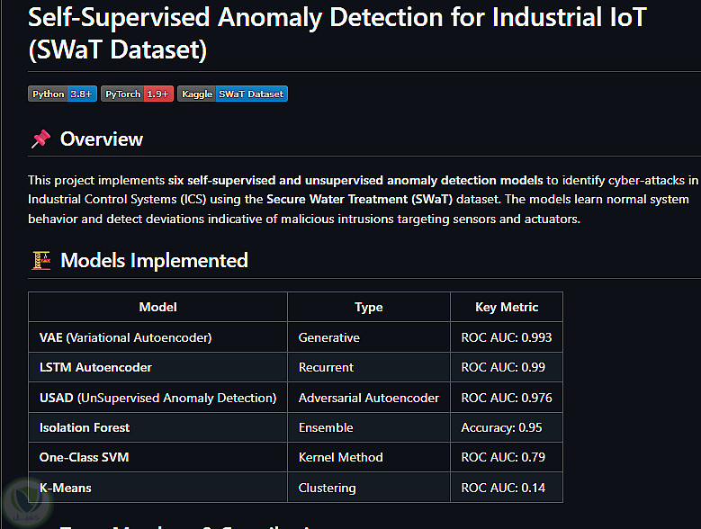Click the Models Implemented heading
This screenshot has height=529, width=701.
click(x=154, y=261)
